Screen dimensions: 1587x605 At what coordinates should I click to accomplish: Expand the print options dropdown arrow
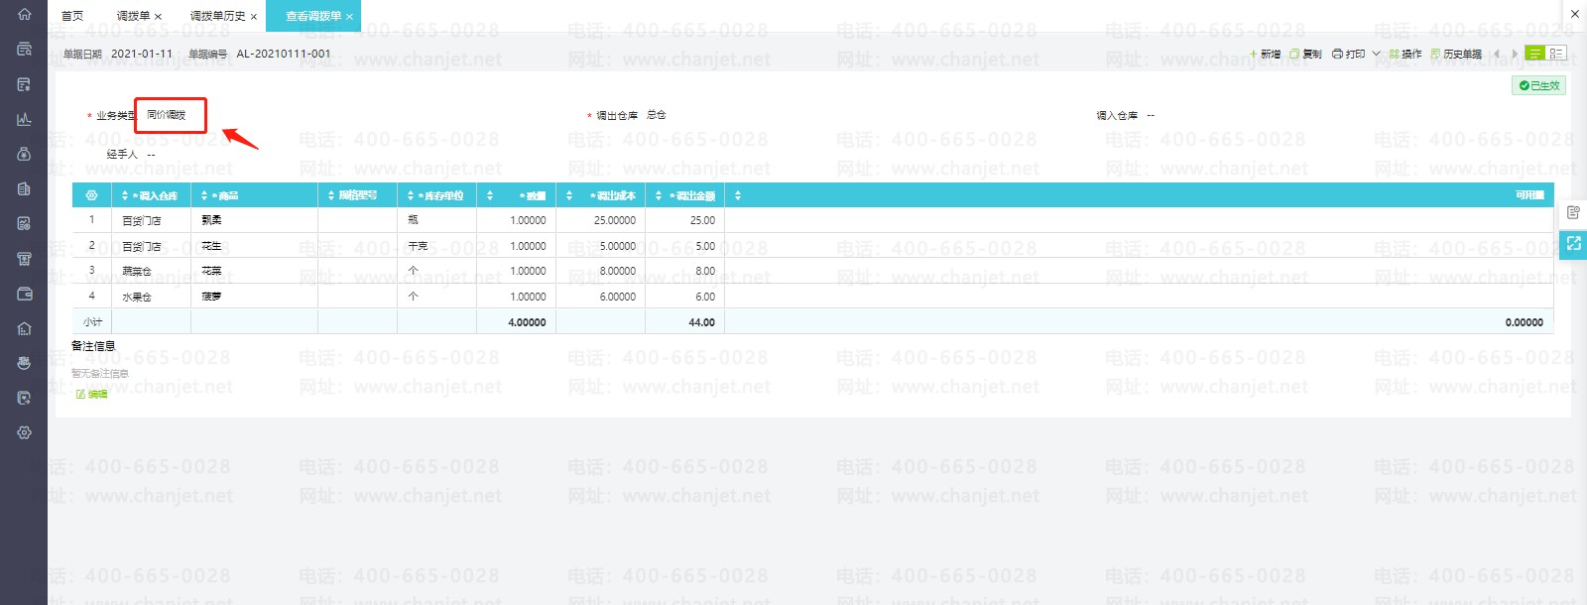[x=1376, y=54]
